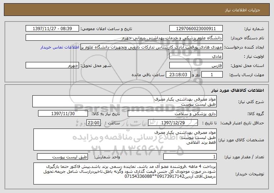
Task: Click the need date field 1397/11/30
Action: pos(63,114)
